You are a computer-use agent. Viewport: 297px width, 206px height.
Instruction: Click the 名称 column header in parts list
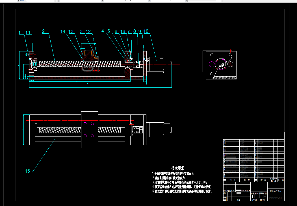pos(247,180)
